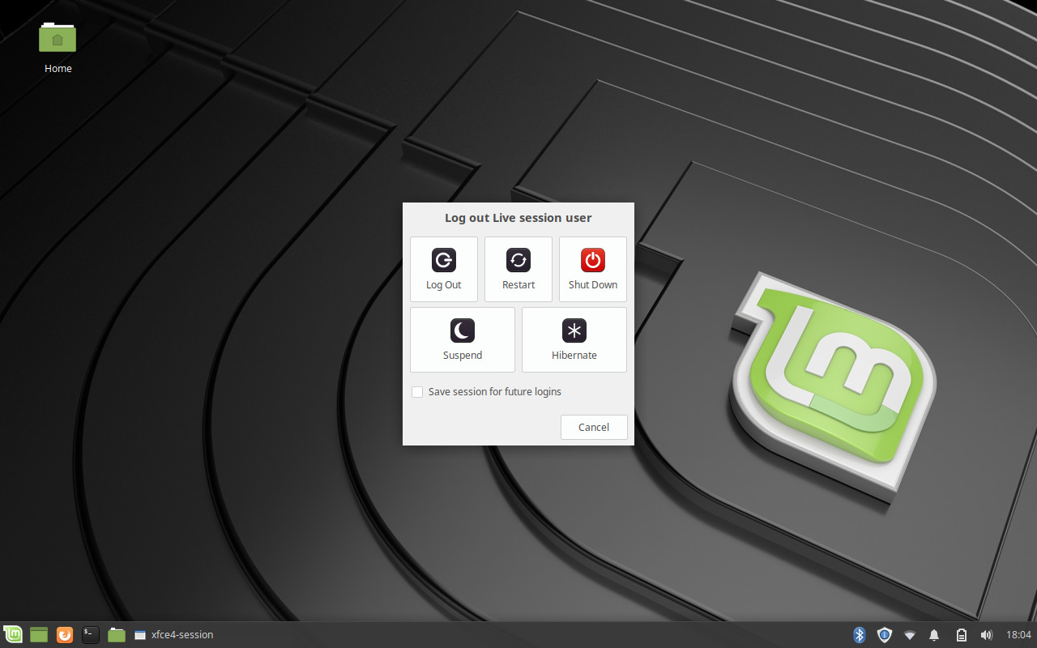Click the Show Desktop panel button
This screenshot has height=648, width=1037.
(x=38, y=635)
